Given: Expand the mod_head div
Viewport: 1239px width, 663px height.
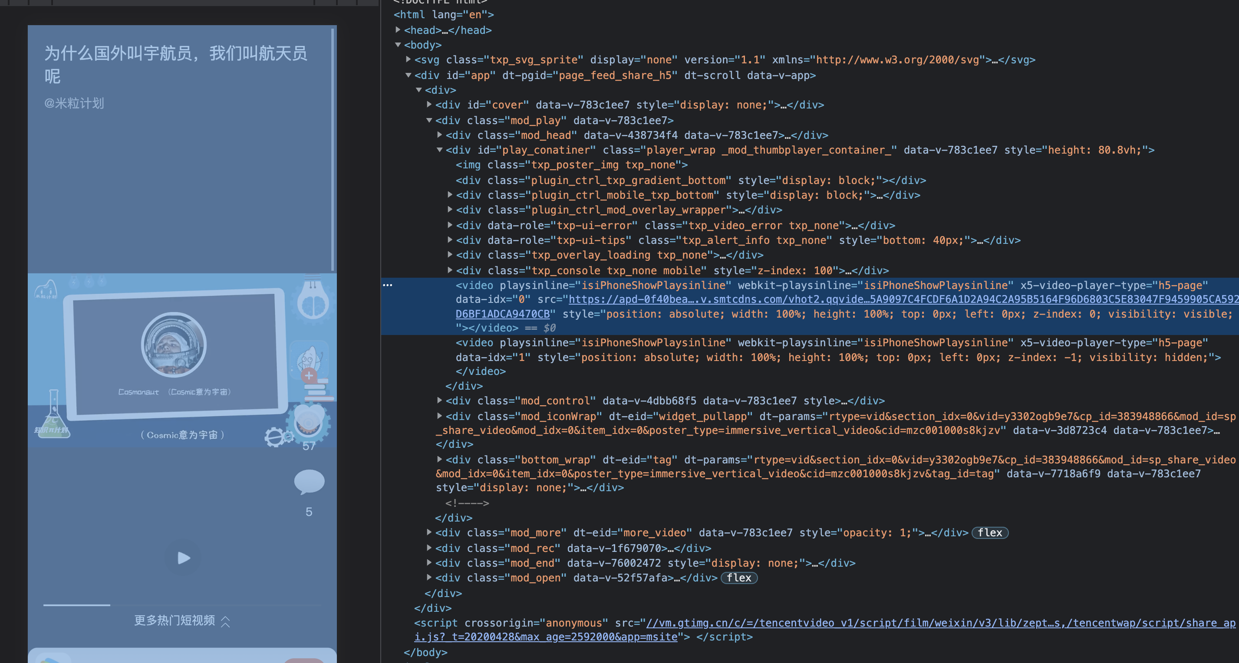Looking at the screenshot, I should point(440,135).
